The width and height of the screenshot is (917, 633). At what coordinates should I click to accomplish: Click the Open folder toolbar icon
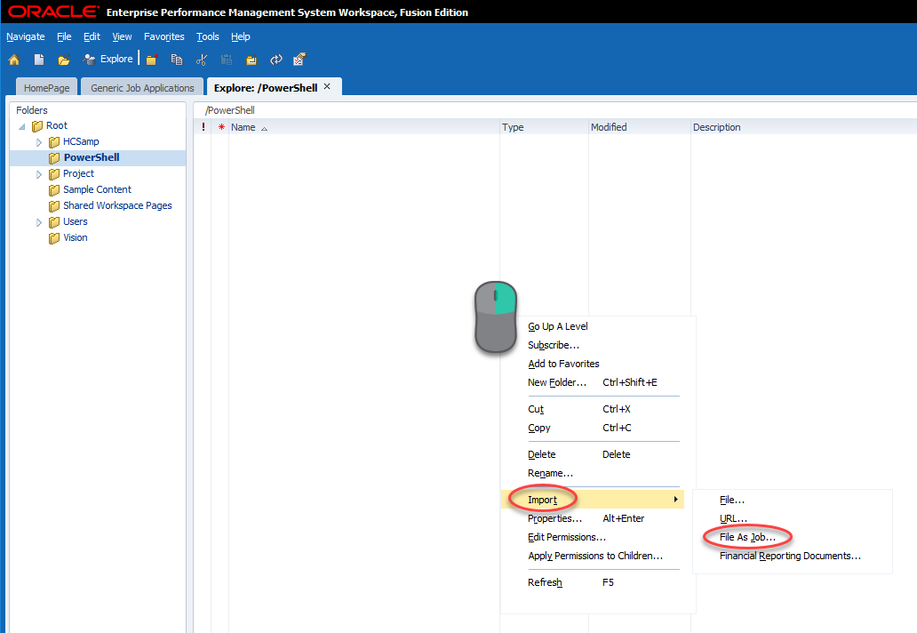point(64,60)
